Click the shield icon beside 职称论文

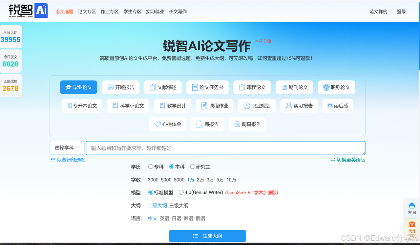[x=326, y=87]
